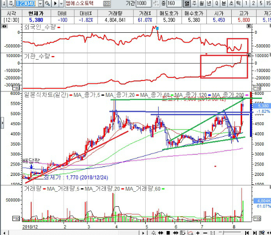Click the minus zoom-out icon
The image size is (271, 235).
[x=205, y=233]
